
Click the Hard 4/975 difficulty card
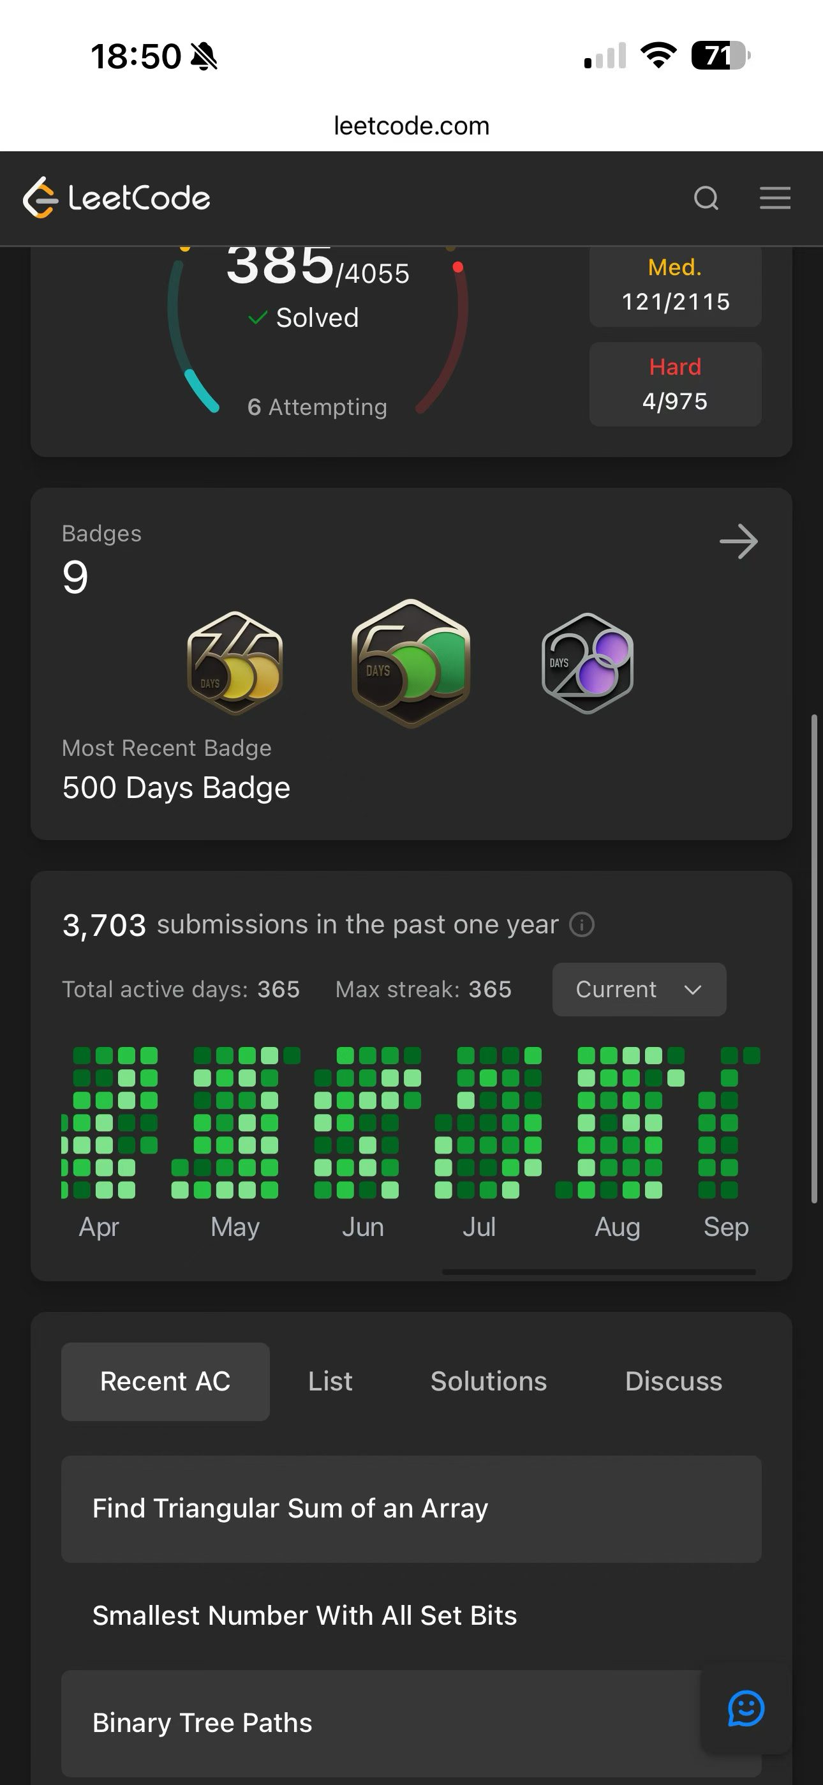(x=676, y=384)
